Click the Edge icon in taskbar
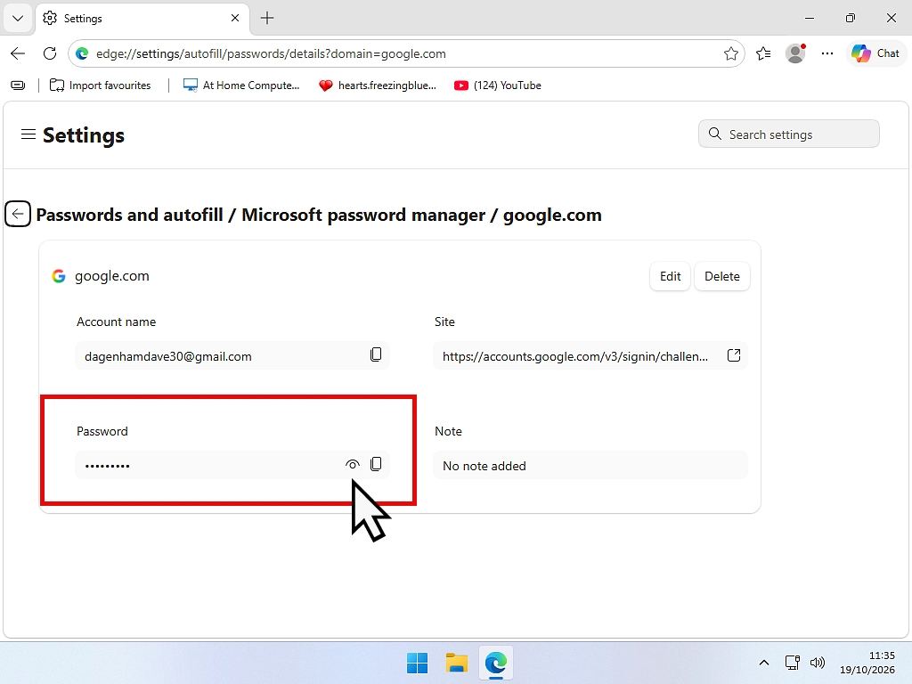Screen dimensions: 912x684 pyautogui.click(x=496, y=663)
